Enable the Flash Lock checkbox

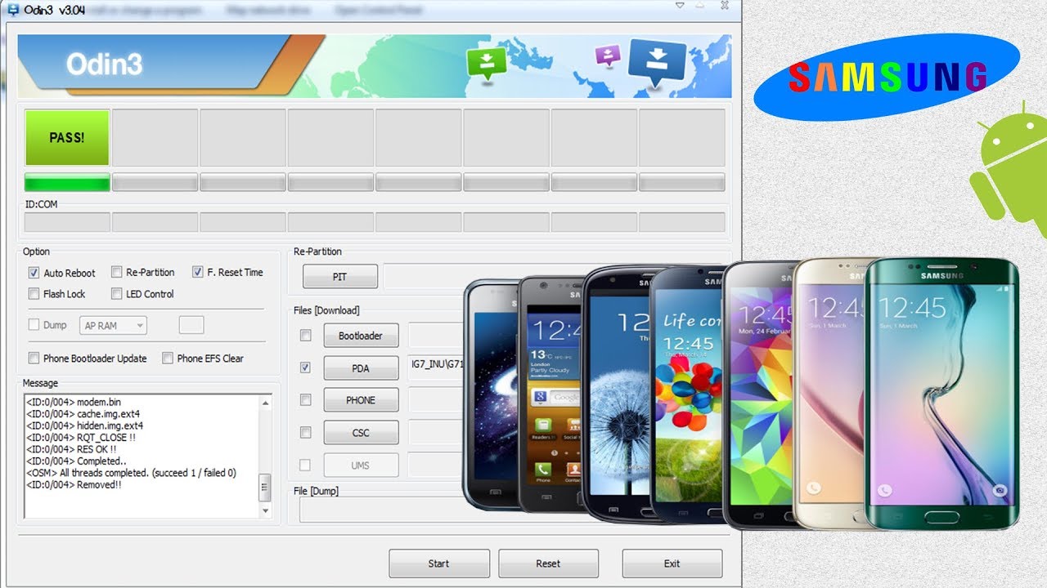[x=34, y=293]
